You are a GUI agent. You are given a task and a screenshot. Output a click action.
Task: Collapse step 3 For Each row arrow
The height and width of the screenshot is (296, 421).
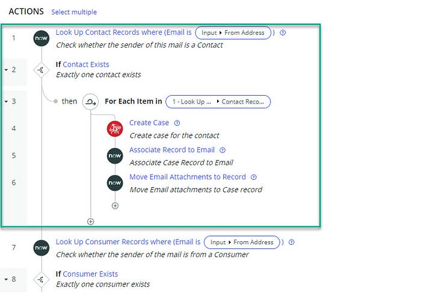[6, 102]
